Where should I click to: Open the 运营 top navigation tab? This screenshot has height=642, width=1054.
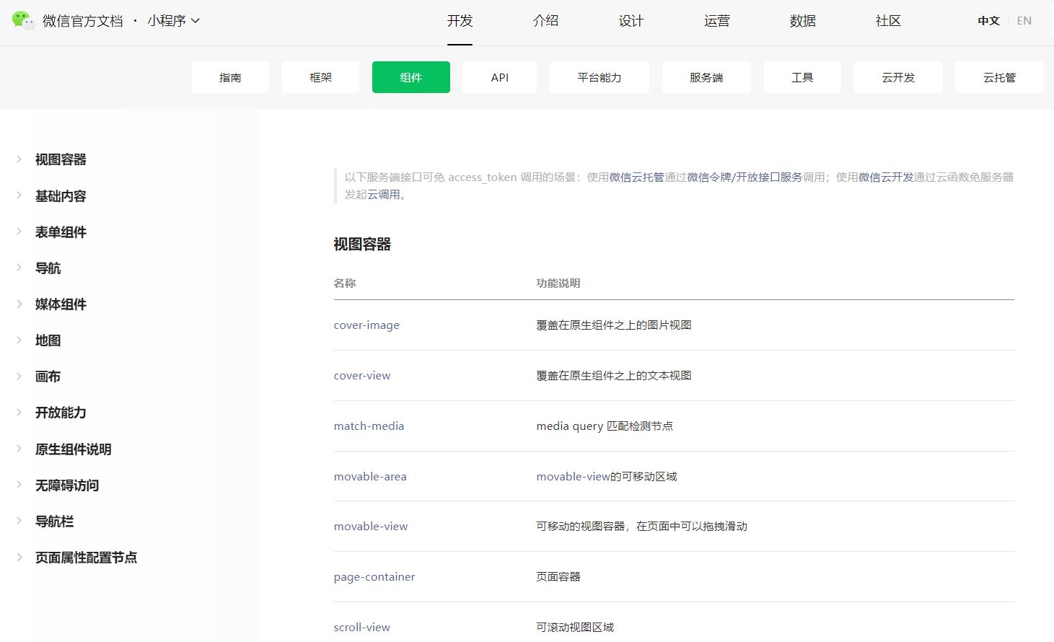pyautogui.click(x=717, y=21)
